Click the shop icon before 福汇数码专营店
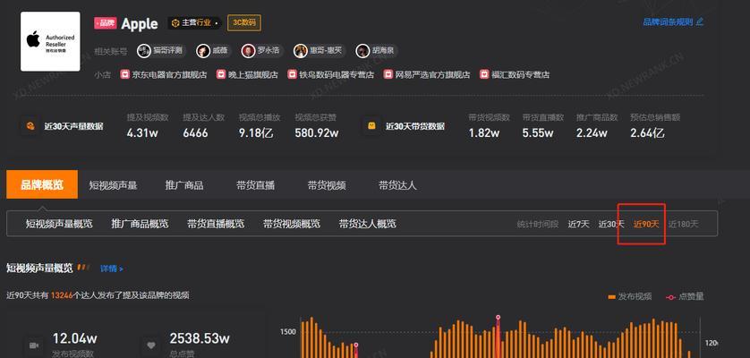 [484, 74]
